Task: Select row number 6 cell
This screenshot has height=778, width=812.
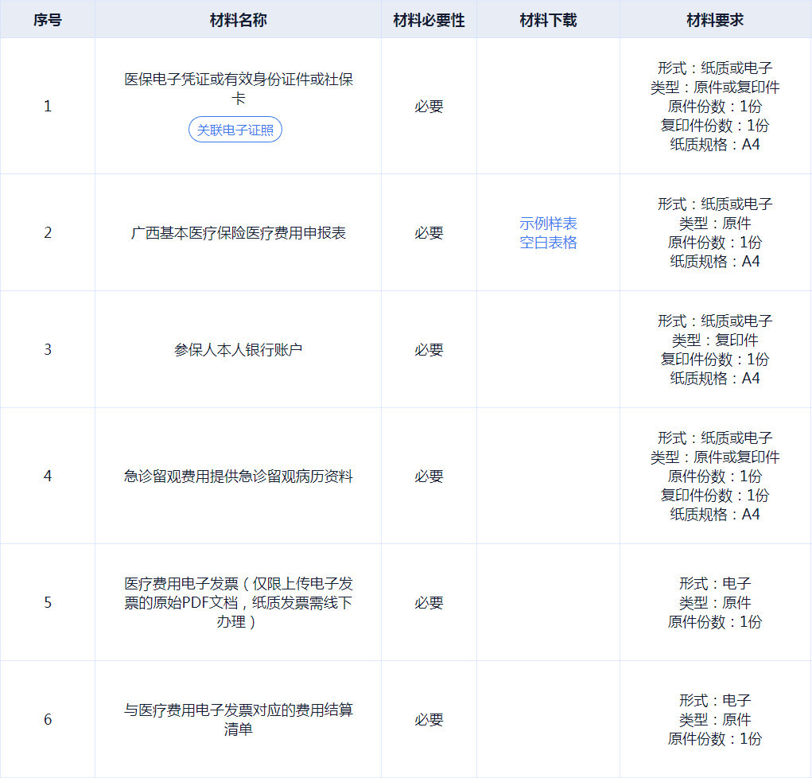Action: (48, 720)
